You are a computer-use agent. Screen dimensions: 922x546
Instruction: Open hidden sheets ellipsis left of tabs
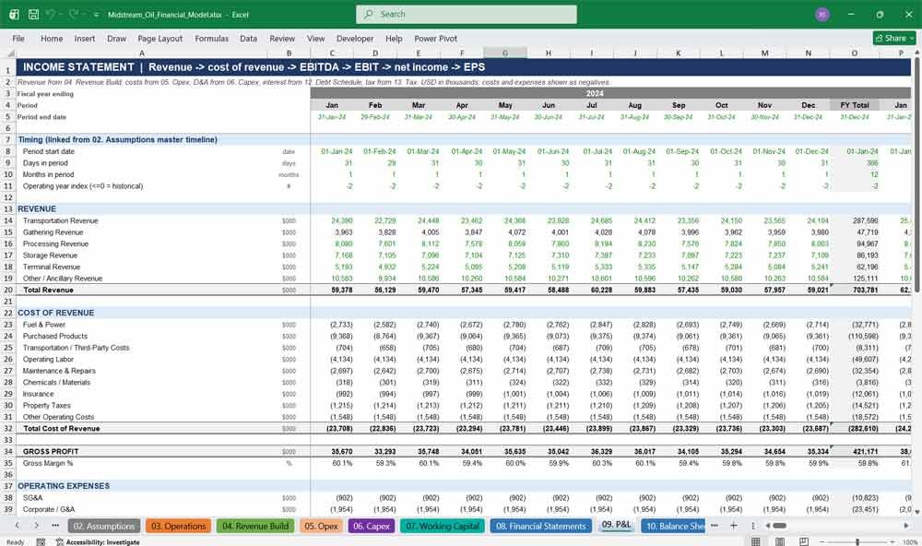pyautogui.click(x=55, y=526)
